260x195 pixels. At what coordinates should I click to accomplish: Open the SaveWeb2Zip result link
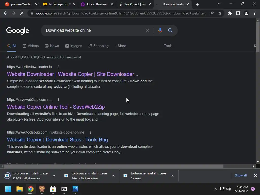pyautogui.click(x=56, y=107)
